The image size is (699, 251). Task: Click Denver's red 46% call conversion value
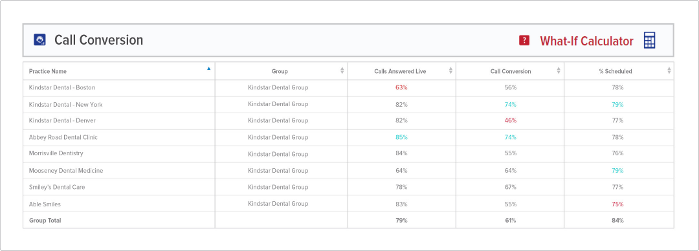pyautogui.click(x=511, y=120)
